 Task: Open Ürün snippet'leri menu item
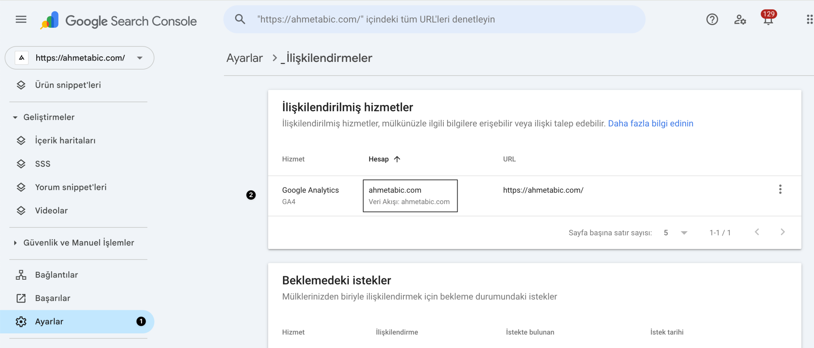coord(68,85)
